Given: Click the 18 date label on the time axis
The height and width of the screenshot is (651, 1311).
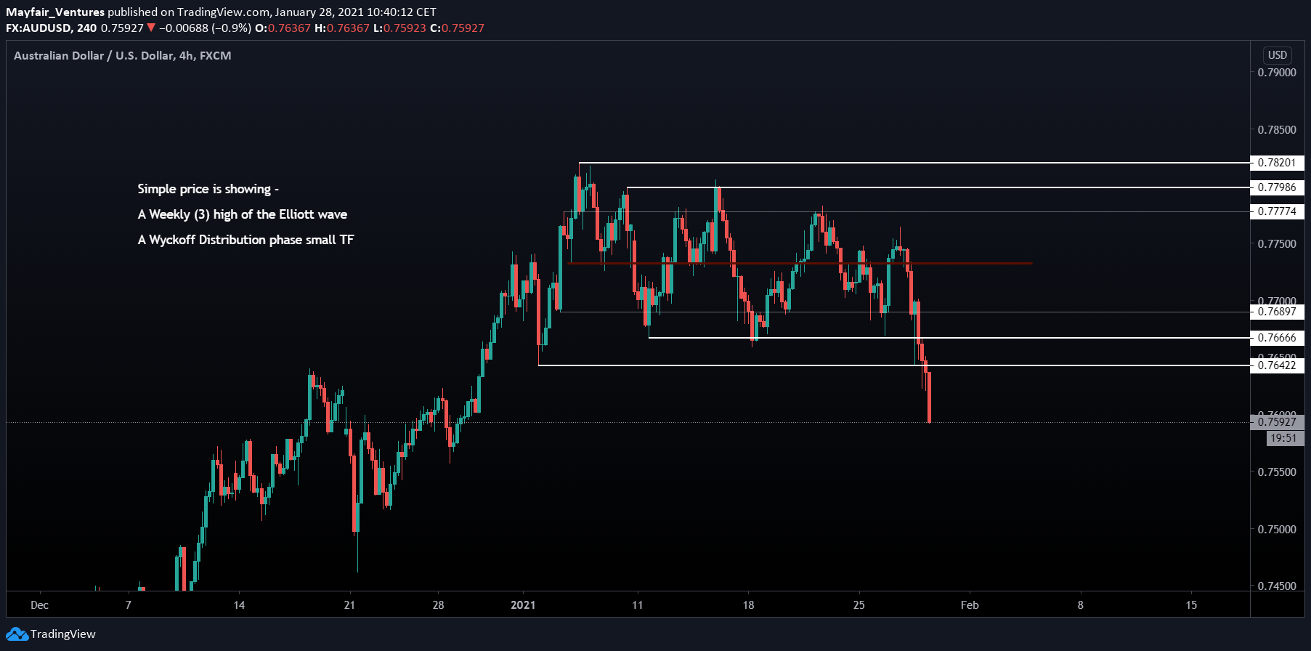Looking at the screenshot, I should (x=748, y=605).
